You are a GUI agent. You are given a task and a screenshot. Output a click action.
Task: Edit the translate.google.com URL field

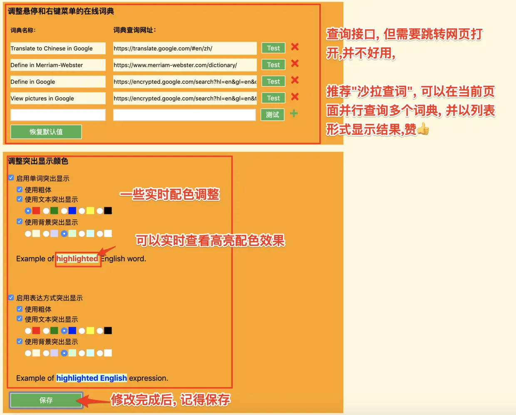pyautogui.click(x=185, y=48)
